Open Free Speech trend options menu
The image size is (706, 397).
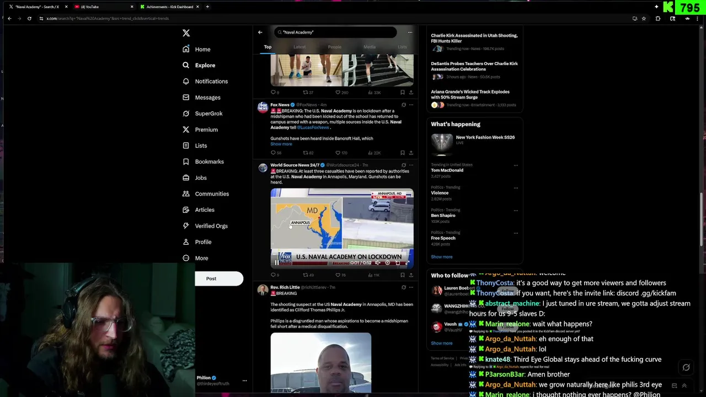coord(516,233)
